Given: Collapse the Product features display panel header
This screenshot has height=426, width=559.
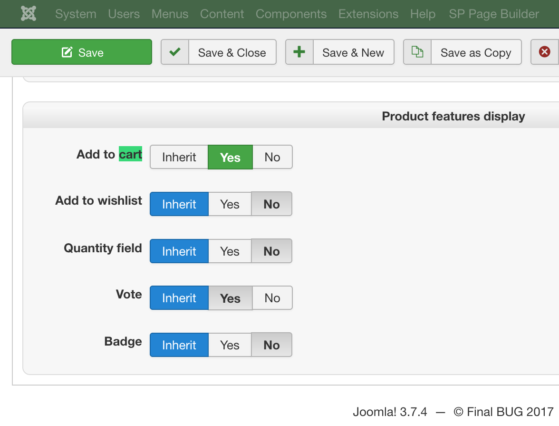Looking at the screenshot, I should pos(453,116).
